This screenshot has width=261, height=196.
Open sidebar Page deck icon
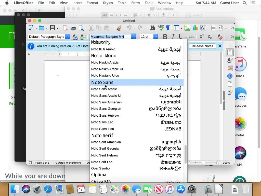[230, 84]
